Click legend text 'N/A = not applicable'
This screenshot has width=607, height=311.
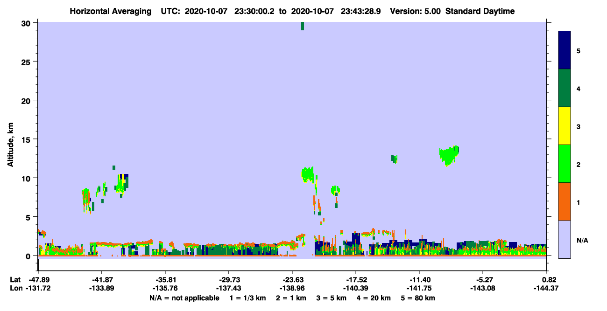point(184,298)
